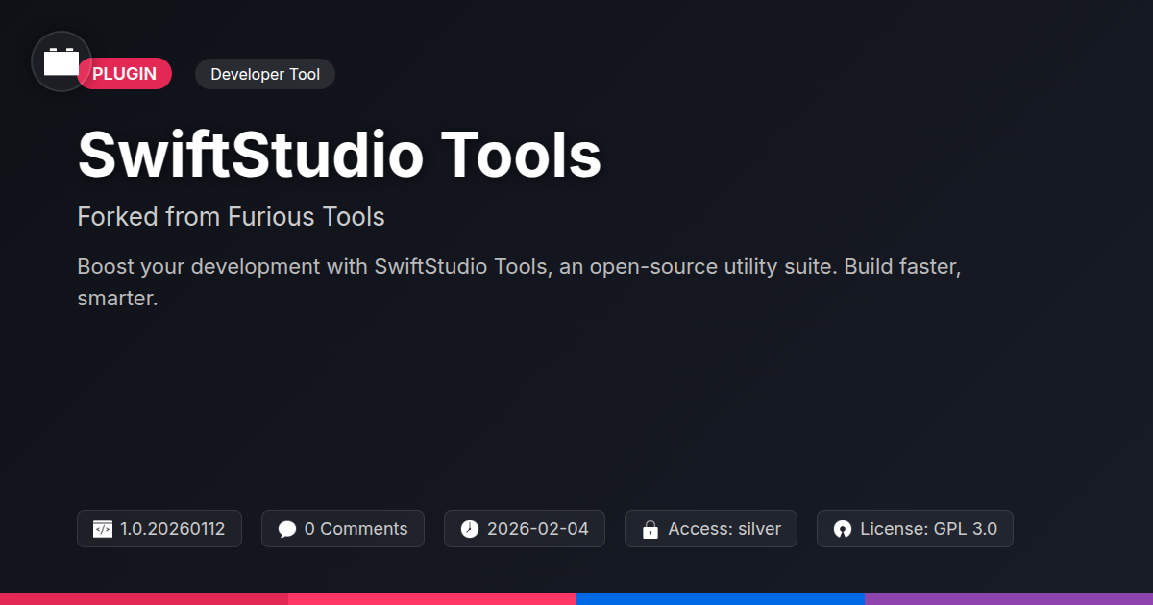Viewport: 1153px width, 605px height.
Task: Click the blue bottom color stripe
Action: pyautogui.click(x=721, y=599)
